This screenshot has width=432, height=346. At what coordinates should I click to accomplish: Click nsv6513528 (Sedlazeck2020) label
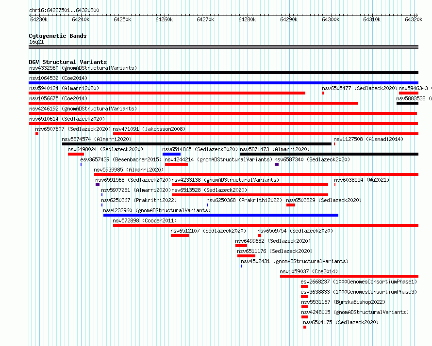(x=209, y=190)
